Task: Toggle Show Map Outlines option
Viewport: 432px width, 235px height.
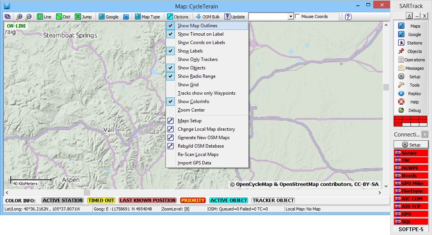Action: pyautogui.click(x=207, y=26)
